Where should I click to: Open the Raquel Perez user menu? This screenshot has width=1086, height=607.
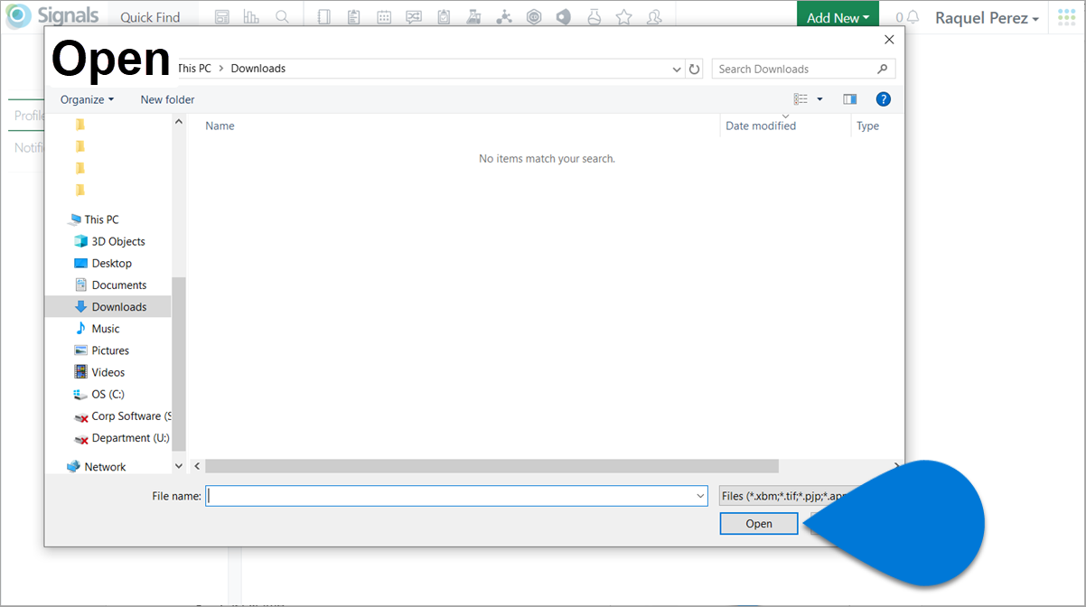pyautogui.click(x=987, y=17)
